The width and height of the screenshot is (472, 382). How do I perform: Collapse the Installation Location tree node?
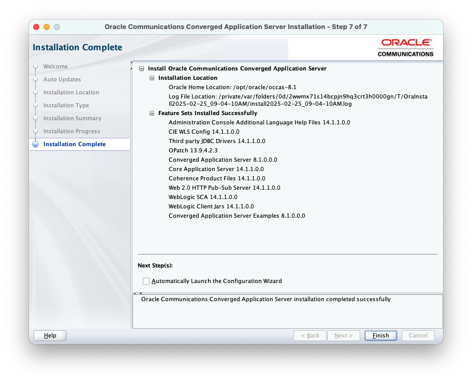152,78
